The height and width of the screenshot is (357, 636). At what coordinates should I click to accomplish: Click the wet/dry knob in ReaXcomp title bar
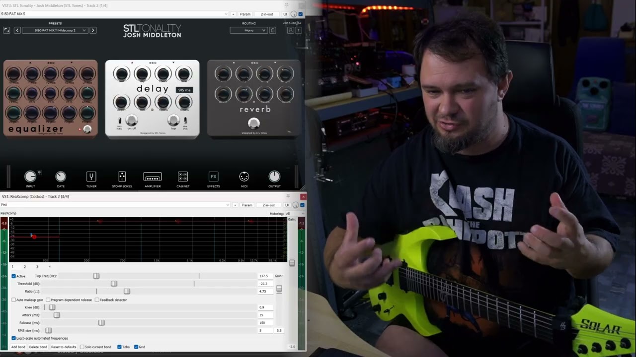pyautogui.click(x=296, y=205)
